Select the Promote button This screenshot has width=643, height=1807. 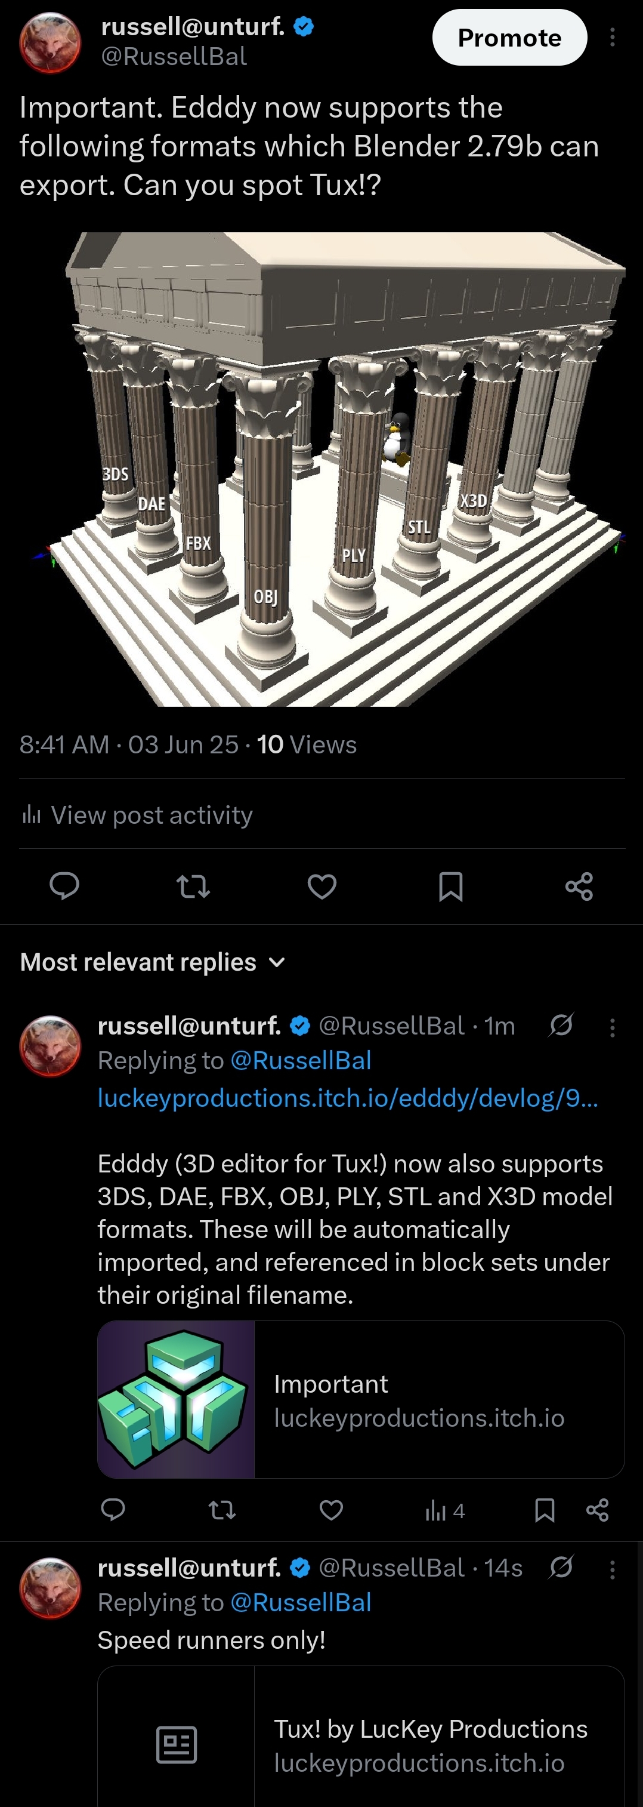[x=509, y=38]
